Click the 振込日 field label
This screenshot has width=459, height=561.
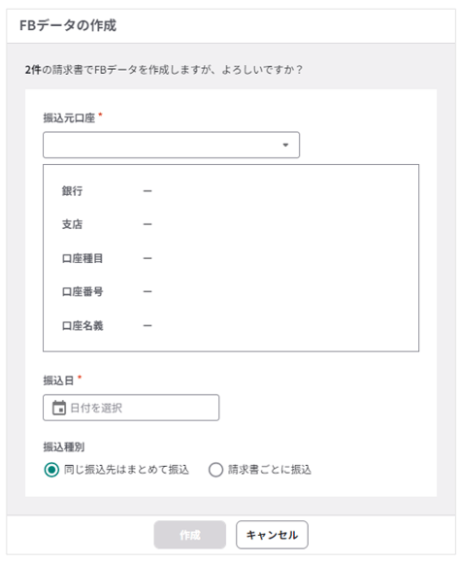coord(58,380)
